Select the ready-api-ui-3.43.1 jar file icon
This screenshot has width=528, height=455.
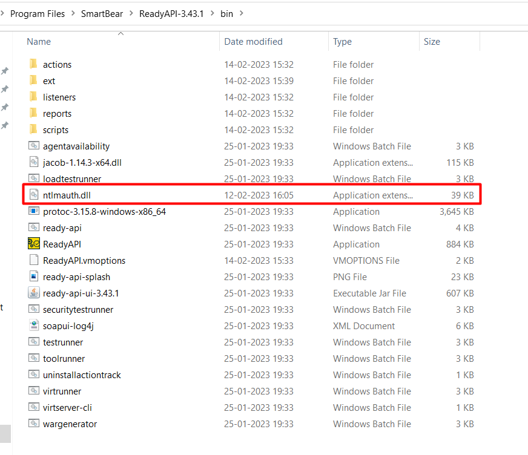[34, 293]
